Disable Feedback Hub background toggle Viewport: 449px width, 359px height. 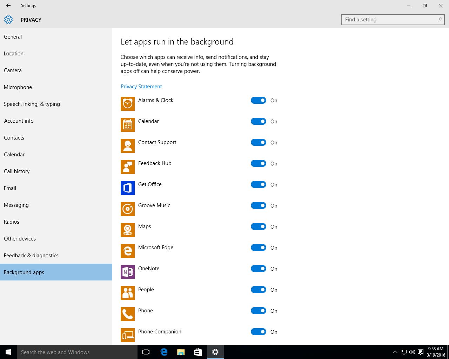click(x=259, y=163)
